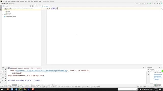
Task: Expand the venv folder in Project tree
Action: coord(4,10)
